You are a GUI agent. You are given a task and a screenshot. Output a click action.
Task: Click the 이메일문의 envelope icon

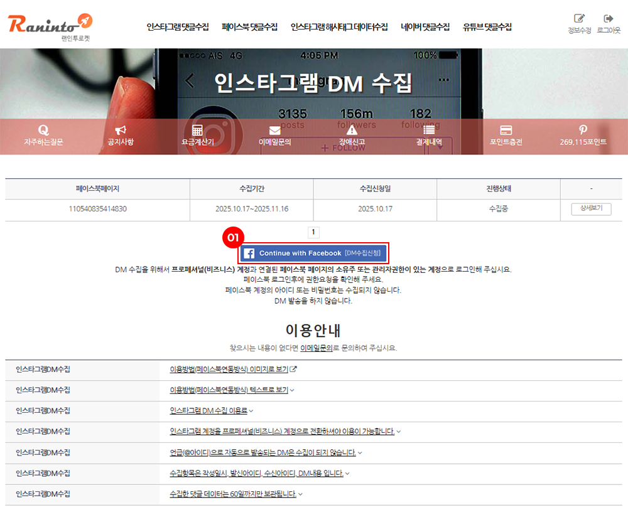[274, 130]
